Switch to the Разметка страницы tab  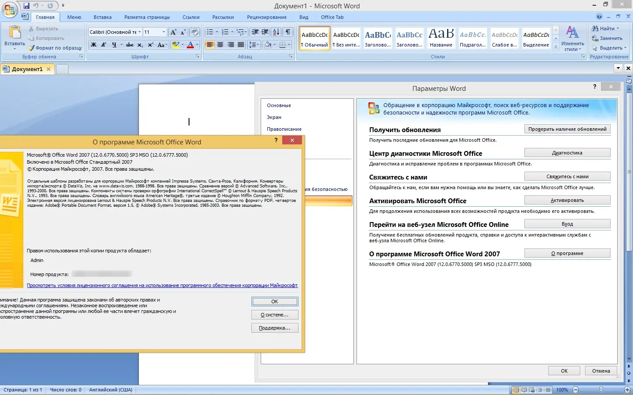[147, 17]
